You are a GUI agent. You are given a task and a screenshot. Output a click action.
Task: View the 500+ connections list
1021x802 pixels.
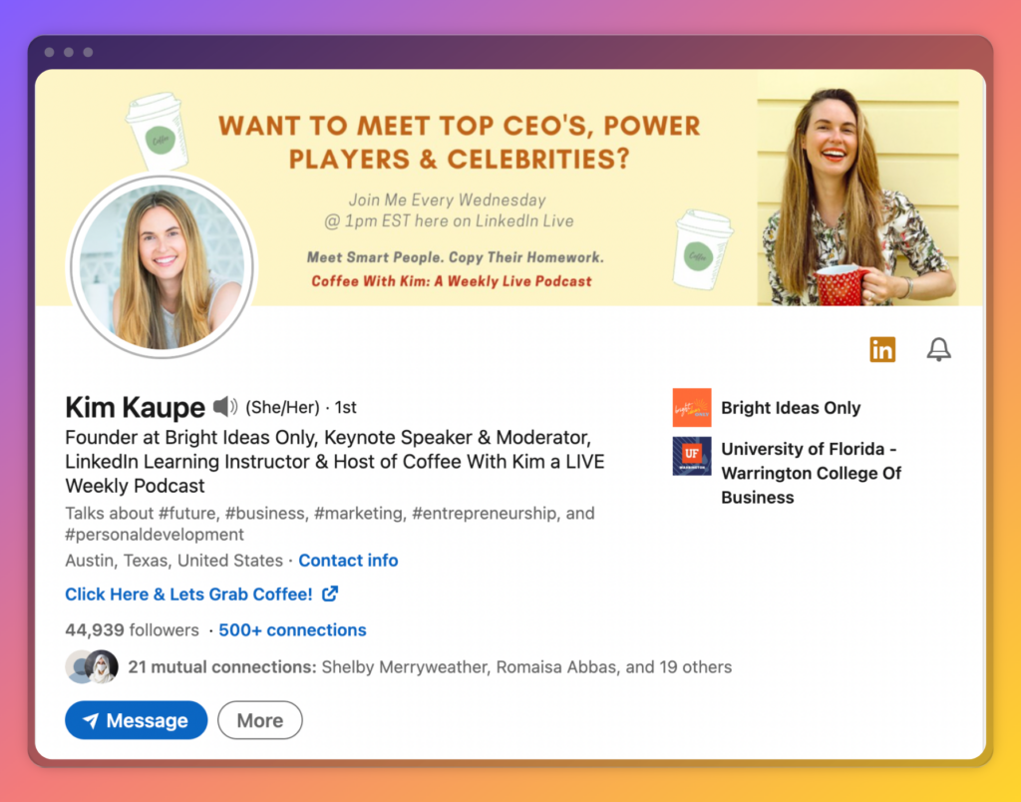292,630
